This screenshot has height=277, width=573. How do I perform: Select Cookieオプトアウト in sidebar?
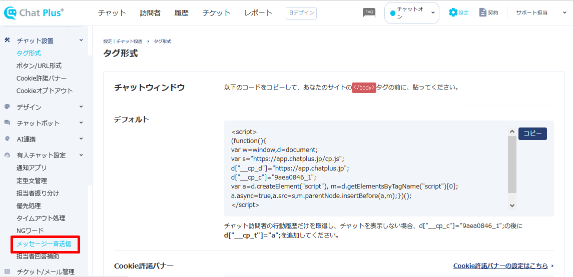click(x=45, y=90)
